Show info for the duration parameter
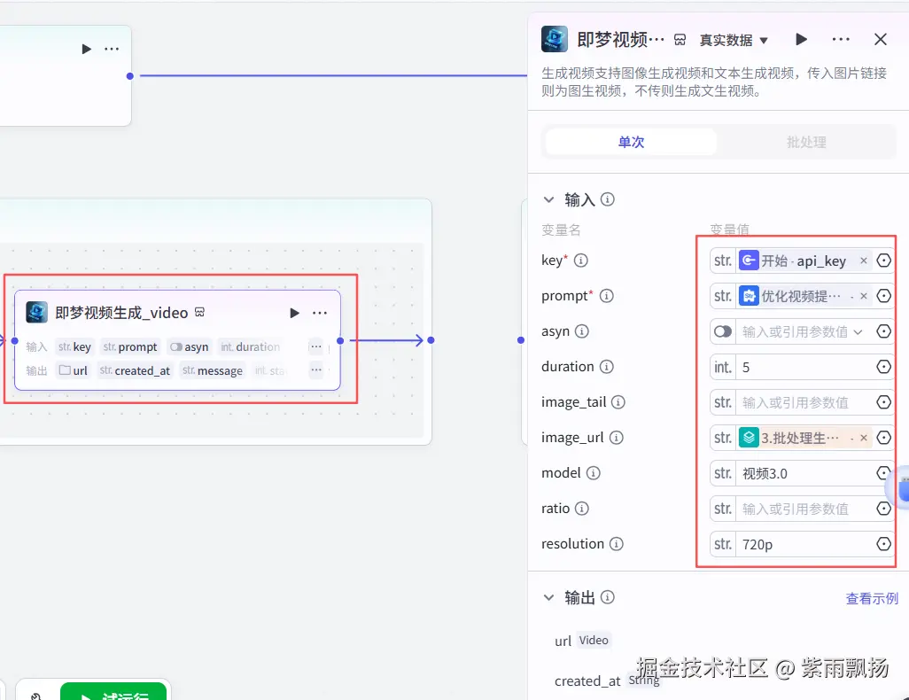The image size is (909, 700). pyautogui.click(x=606, y=367)
